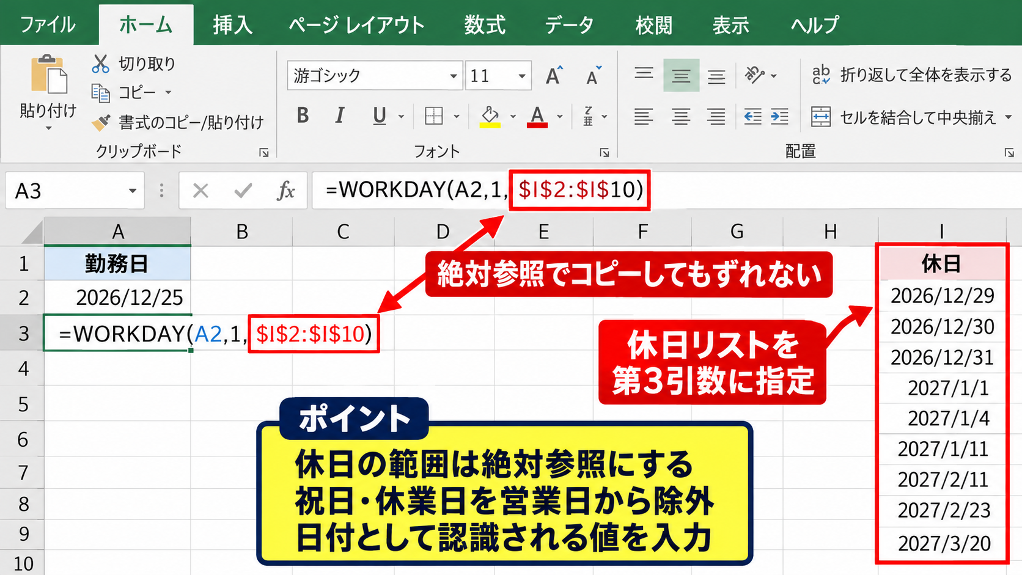The width and height of the screenshot is (1022, 575).
Task: Decrease font size with small A icon
Action: pos(593,76)
